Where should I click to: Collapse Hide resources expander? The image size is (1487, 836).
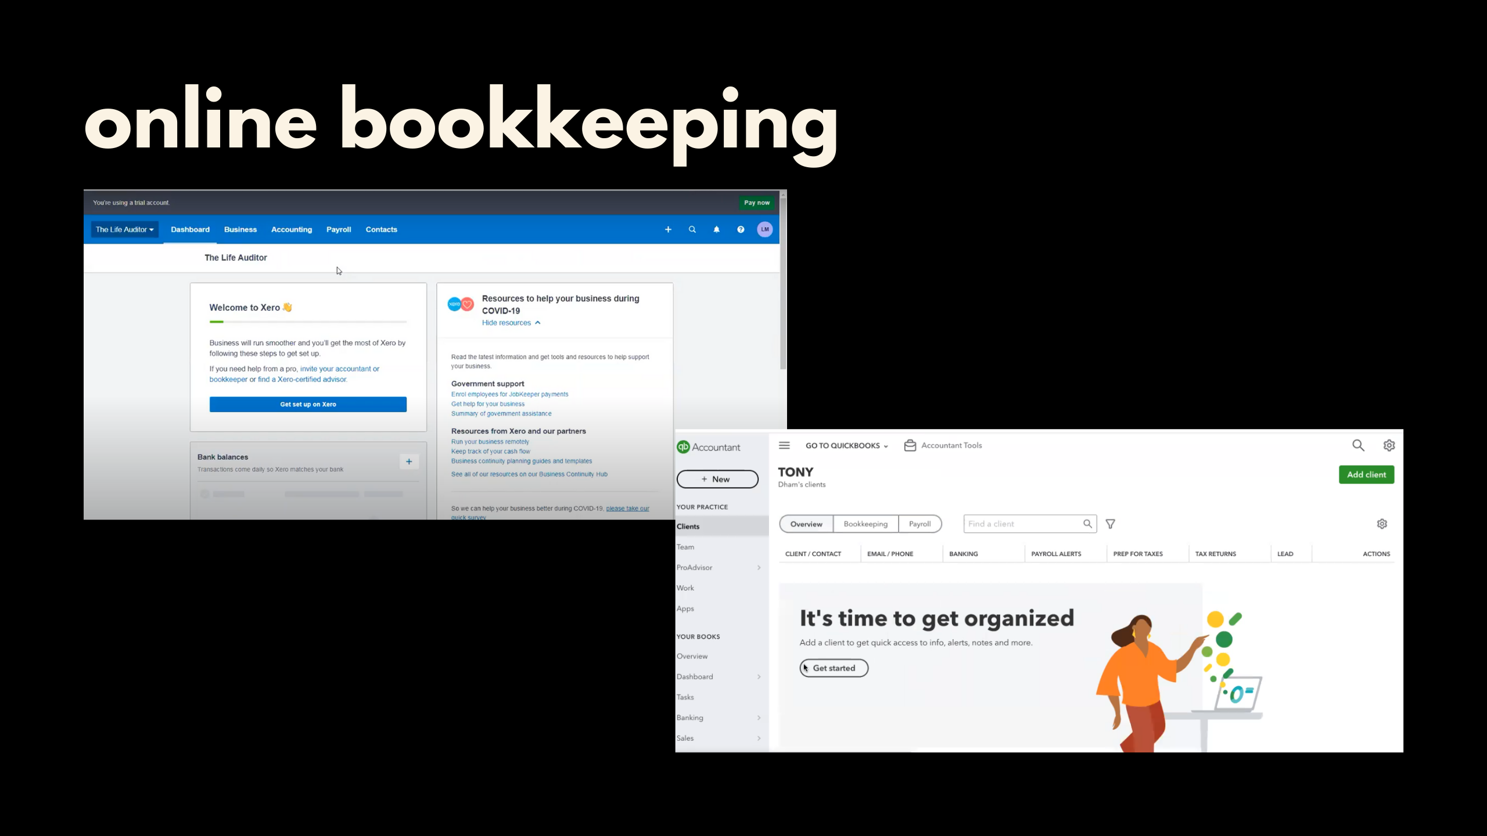[x=511, y=323]
